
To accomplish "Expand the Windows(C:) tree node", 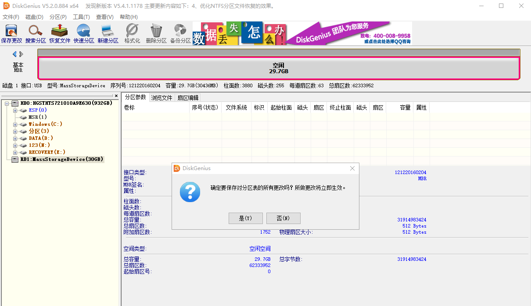I will 15,125.
